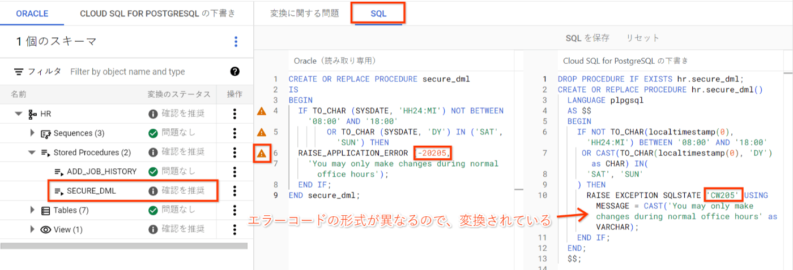Open actions menu for ADD_JOB_HISTORY row
The height and width of the screenshot is (270, 793).
point(235,172)
